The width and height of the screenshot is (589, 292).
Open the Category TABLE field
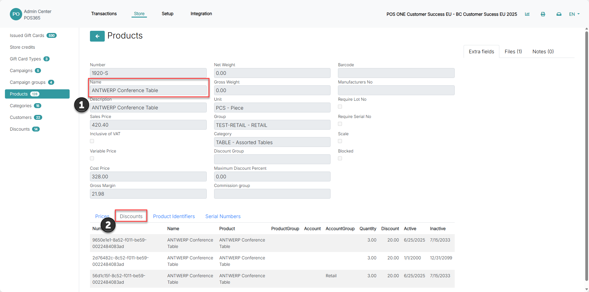coord(272,142)
